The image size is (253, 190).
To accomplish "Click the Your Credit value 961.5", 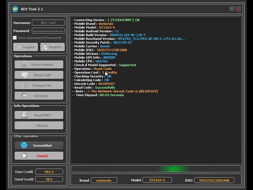I will tap(49, 171).
